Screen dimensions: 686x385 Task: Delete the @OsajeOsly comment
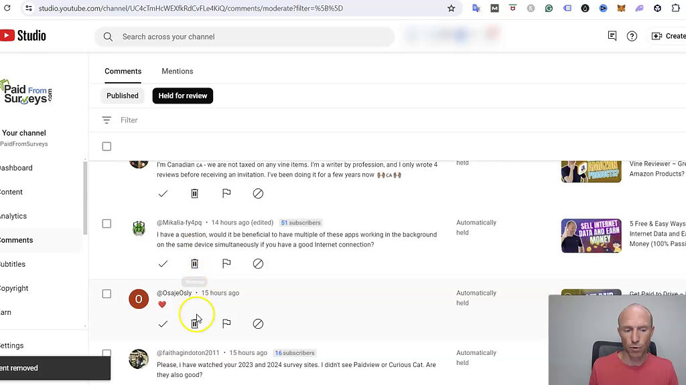(194, 324)
